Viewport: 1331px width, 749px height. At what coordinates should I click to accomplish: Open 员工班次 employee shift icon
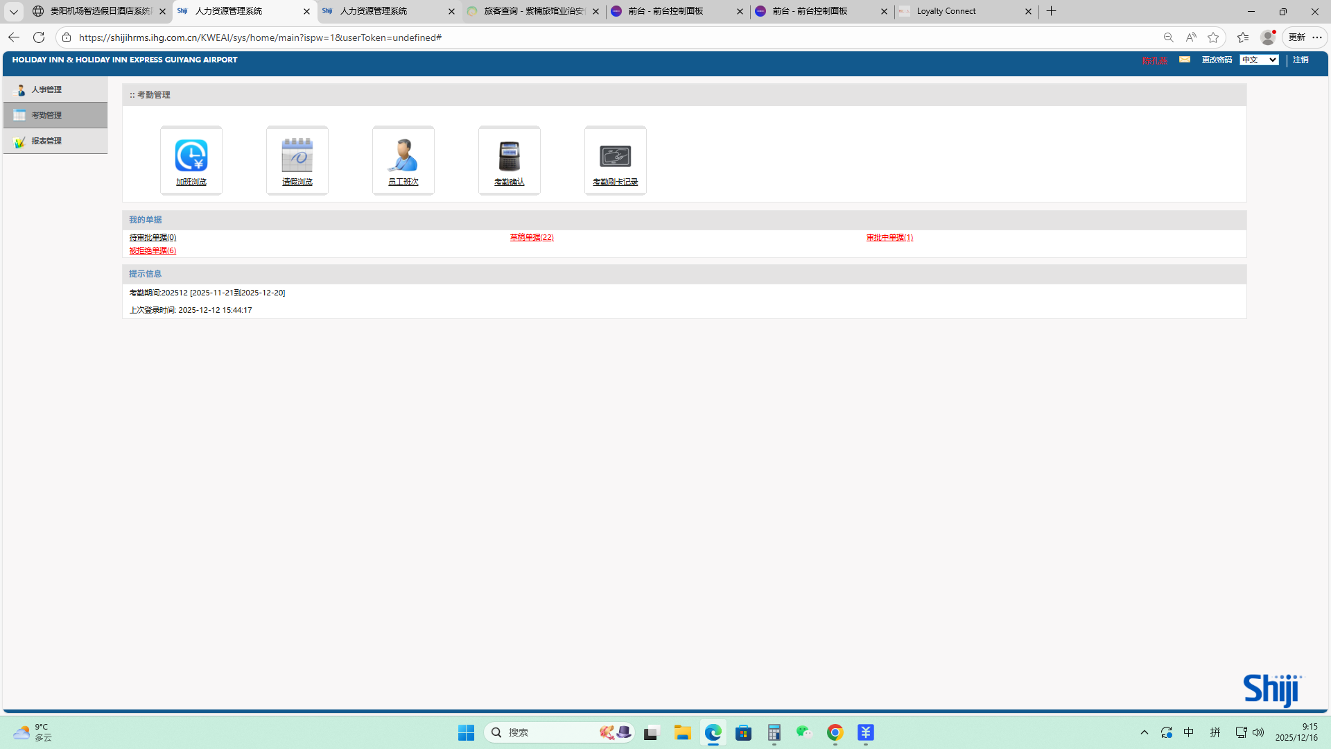(403, 159)
